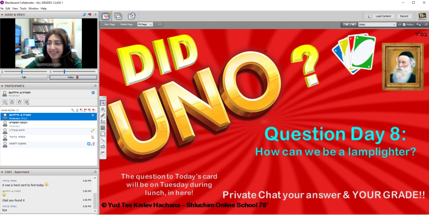Select the Filled Rectangle tool
429x215 pixels.
pos(103,128)
